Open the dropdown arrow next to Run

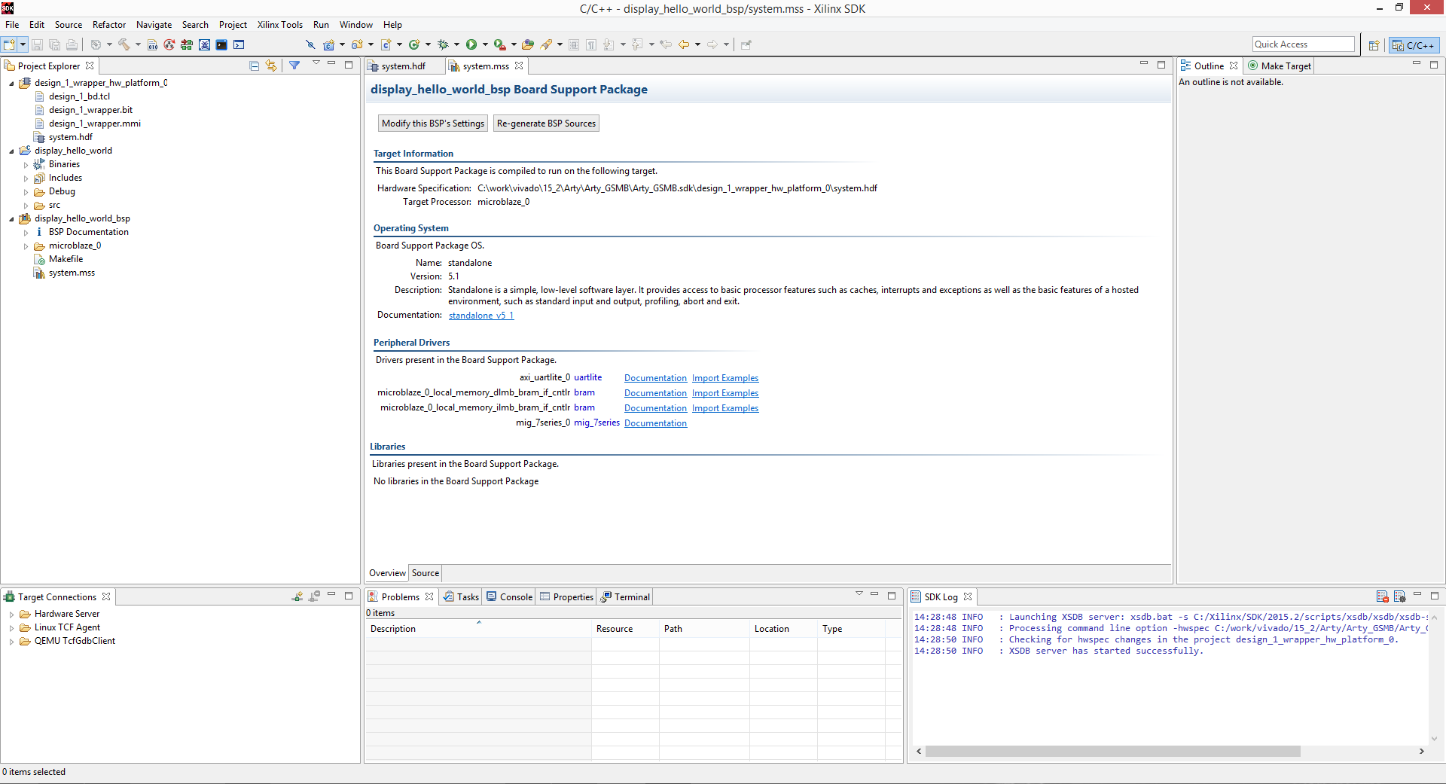485,44
